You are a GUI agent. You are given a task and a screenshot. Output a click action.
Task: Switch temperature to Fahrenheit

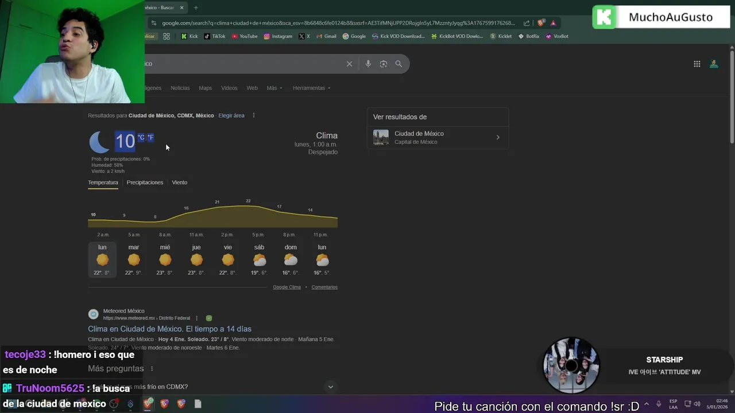150,138
